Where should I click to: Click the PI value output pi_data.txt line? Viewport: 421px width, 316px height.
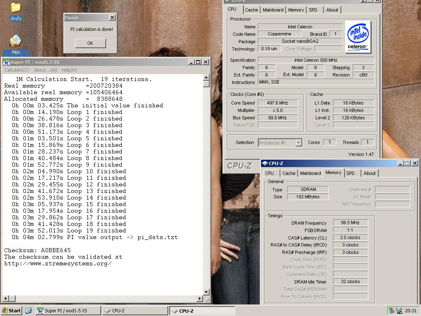(95, 237)
